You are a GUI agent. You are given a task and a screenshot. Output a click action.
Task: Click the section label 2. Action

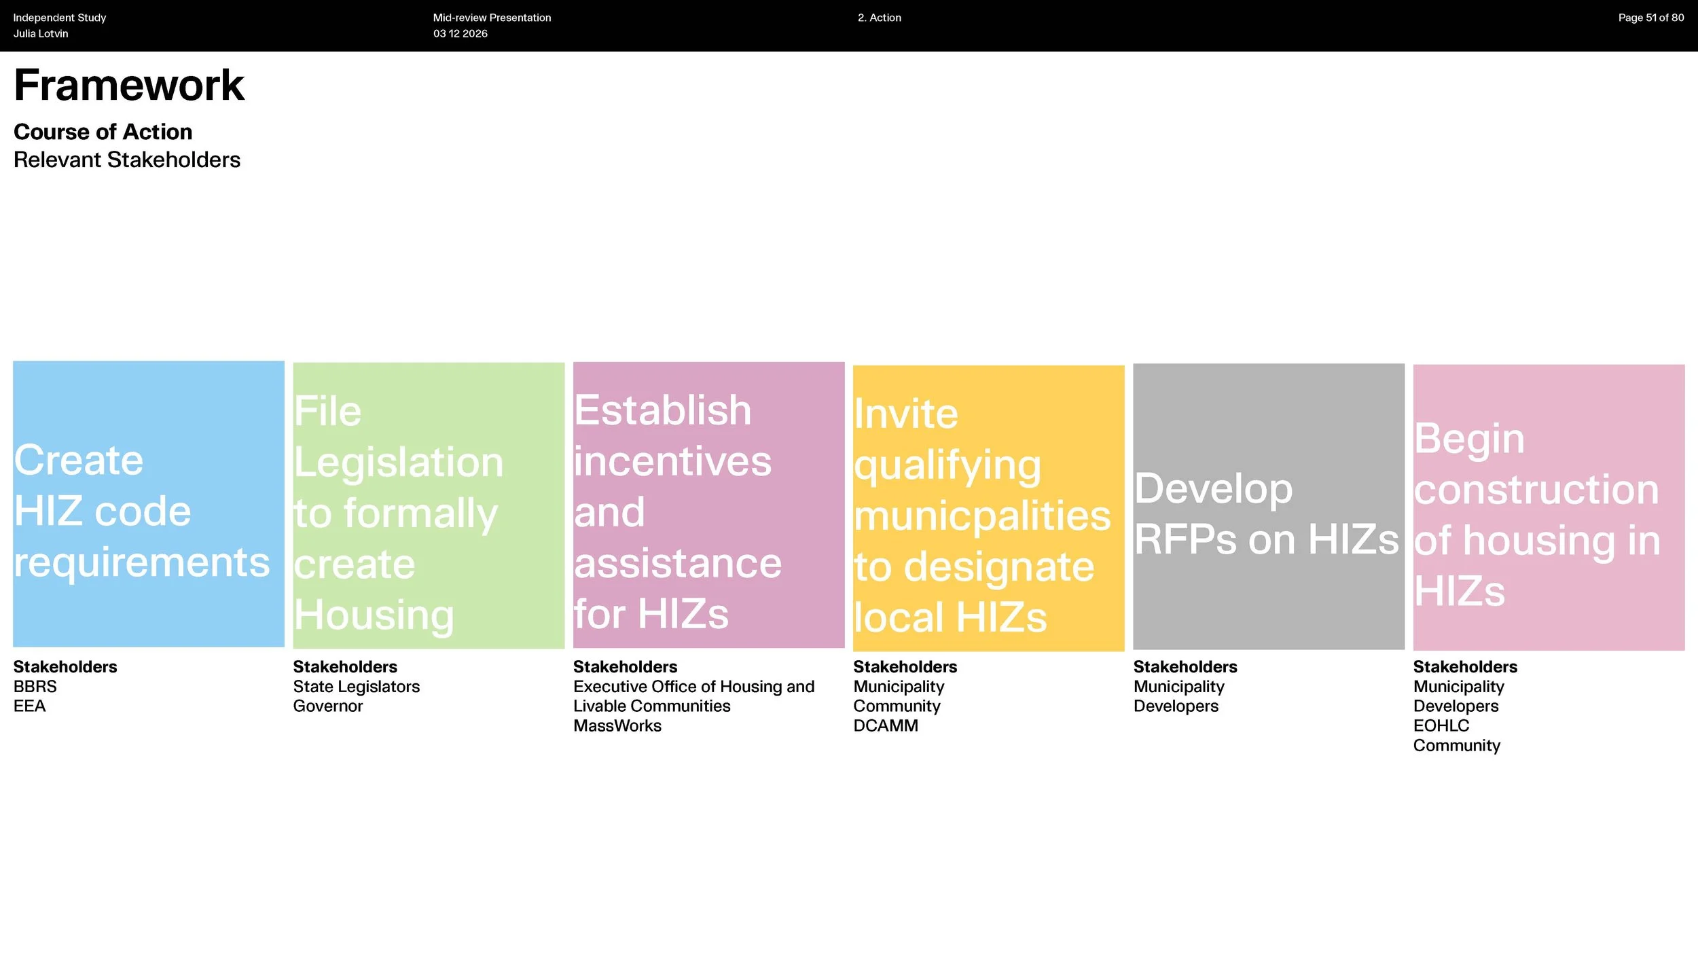pyautogui.click(x=880, y=18)
